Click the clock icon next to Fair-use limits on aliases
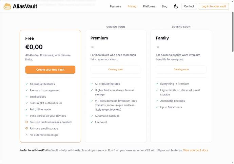The width and height of the screenshot is (234, 164). [x=26, y=122]
